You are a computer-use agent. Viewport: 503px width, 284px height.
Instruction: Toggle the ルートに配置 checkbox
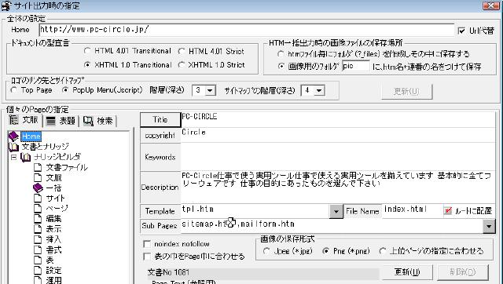click(448, 211)
